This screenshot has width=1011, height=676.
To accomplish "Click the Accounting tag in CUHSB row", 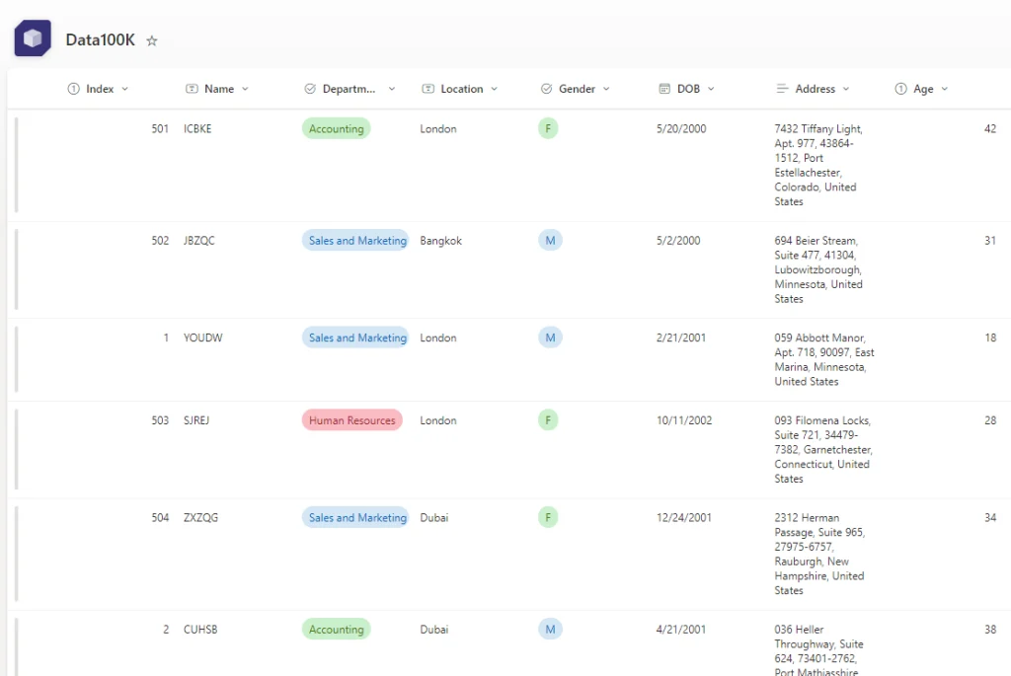I will pos(336,629).
